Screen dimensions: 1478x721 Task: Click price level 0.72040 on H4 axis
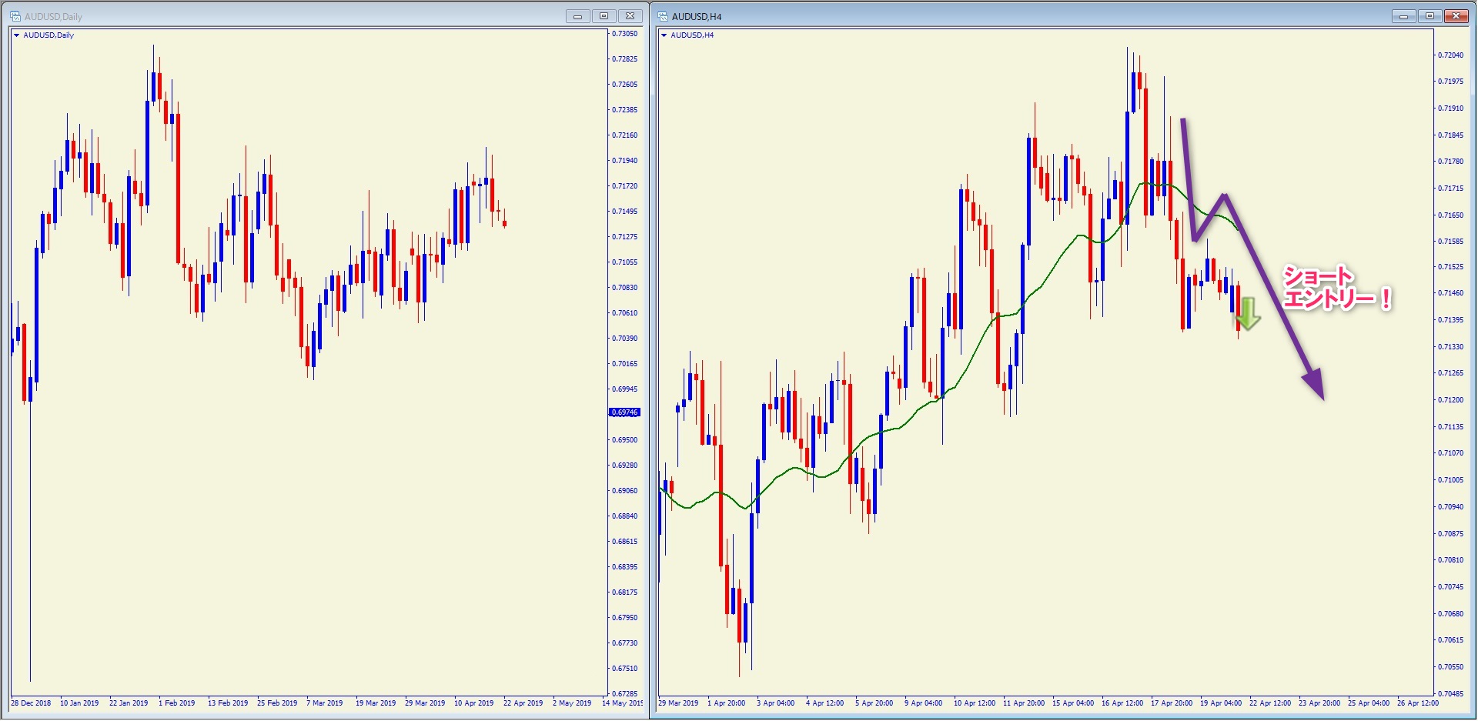[x=1451, y=55]
